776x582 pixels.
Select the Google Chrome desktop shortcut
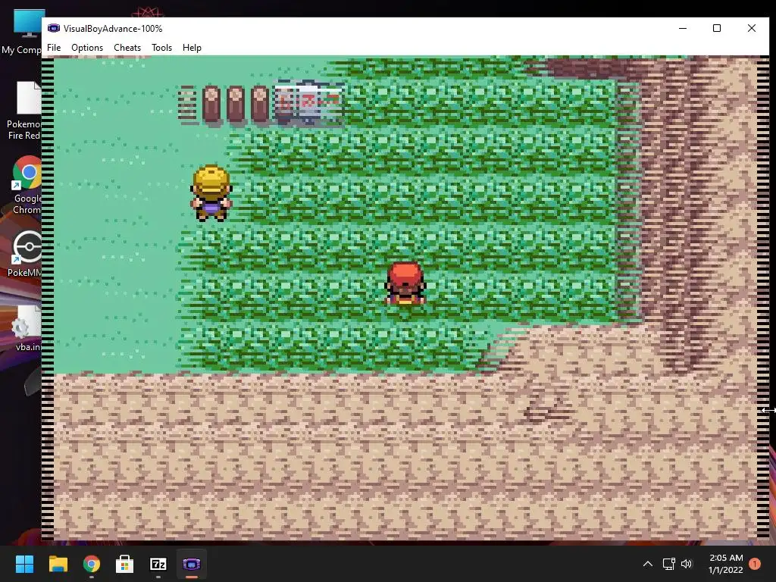coord(27,185)
